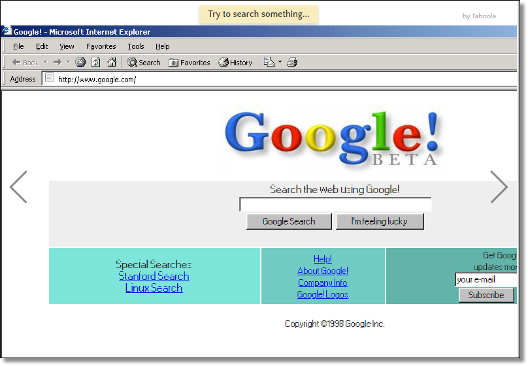Click the Refresh page icon
The height and width of the screenshot is (366, 528).
[x=96, y=62]
